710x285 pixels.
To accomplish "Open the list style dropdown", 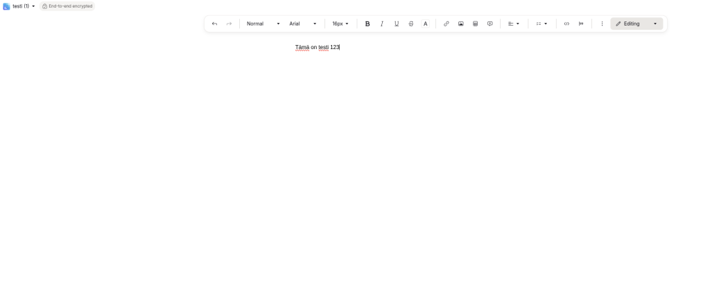I will click(x=542, y=24).
